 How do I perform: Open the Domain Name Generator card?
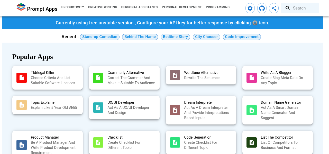pos(277,110)
